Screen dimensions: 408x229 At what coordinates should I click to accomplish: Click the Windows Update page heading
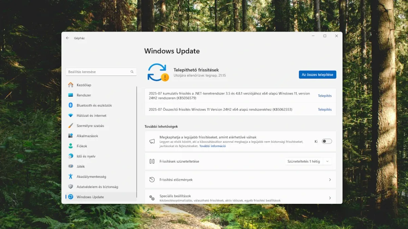tap(172, 51)
